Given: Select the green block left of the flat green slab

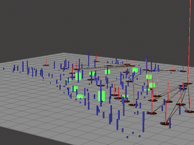Looking at the screenshot, I should pos(75,88).
